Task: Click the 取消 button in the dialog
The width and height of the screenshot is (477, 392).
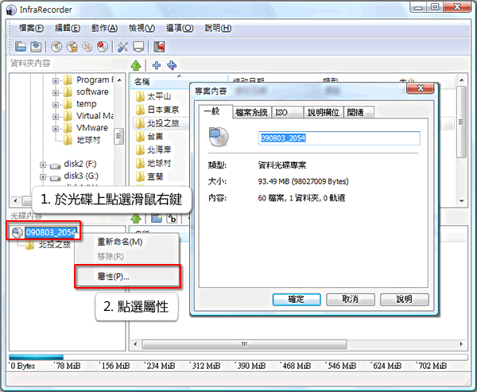Action: (351, 300)
